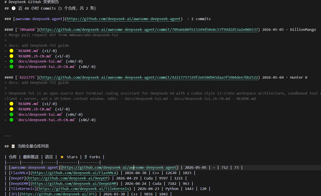Click the author name 'DillionMango'
The height and width of the screenshot is (196, 321).
303,30
